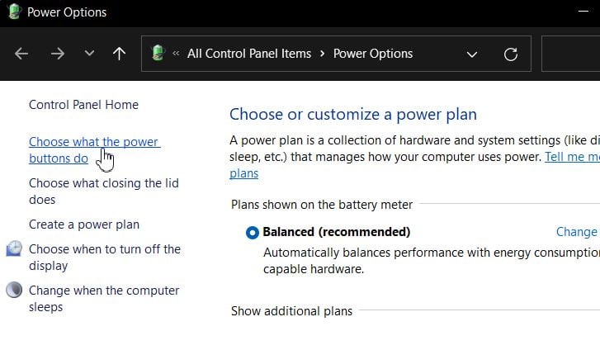The image size is (600, 364).
Task: Click the sleep moon icon in sidebar
Action: (x=14, y=290)
